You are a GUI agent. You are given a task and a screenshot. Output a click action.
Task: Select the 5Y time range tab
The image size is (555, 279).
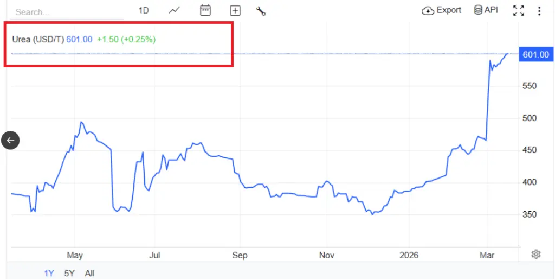click(69, 274)
